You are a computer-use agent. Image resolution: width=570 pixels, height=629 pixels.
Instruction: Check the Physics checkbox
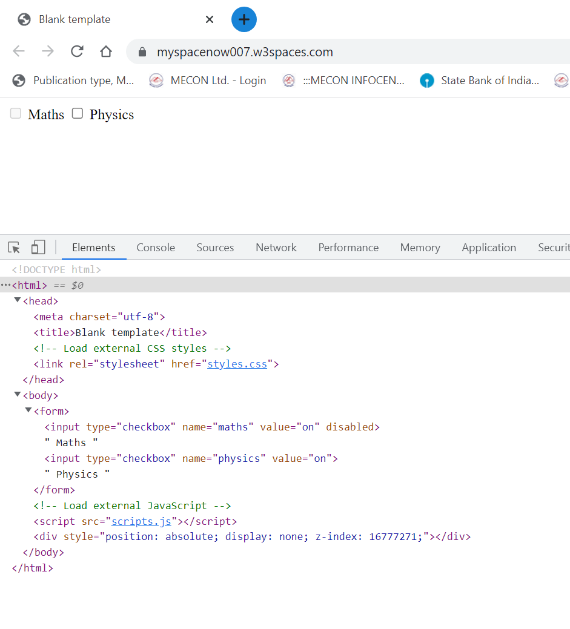pos(78,114)
